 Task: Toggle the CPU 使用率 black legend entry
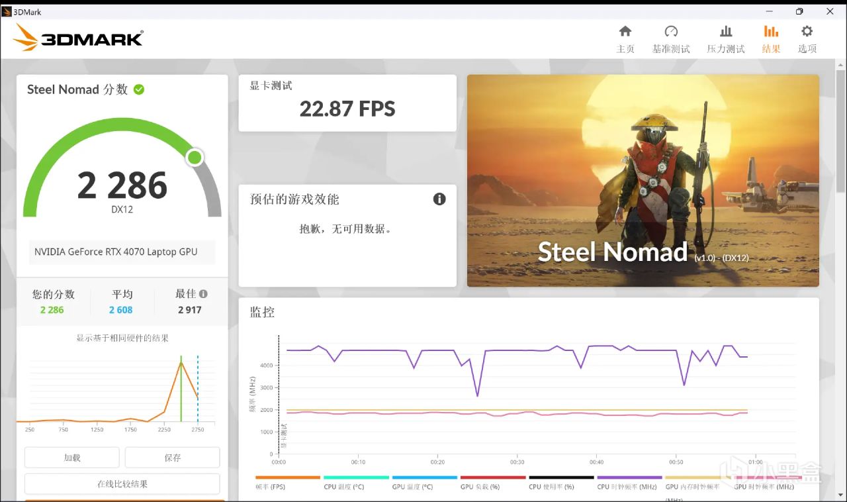[561, 482]
